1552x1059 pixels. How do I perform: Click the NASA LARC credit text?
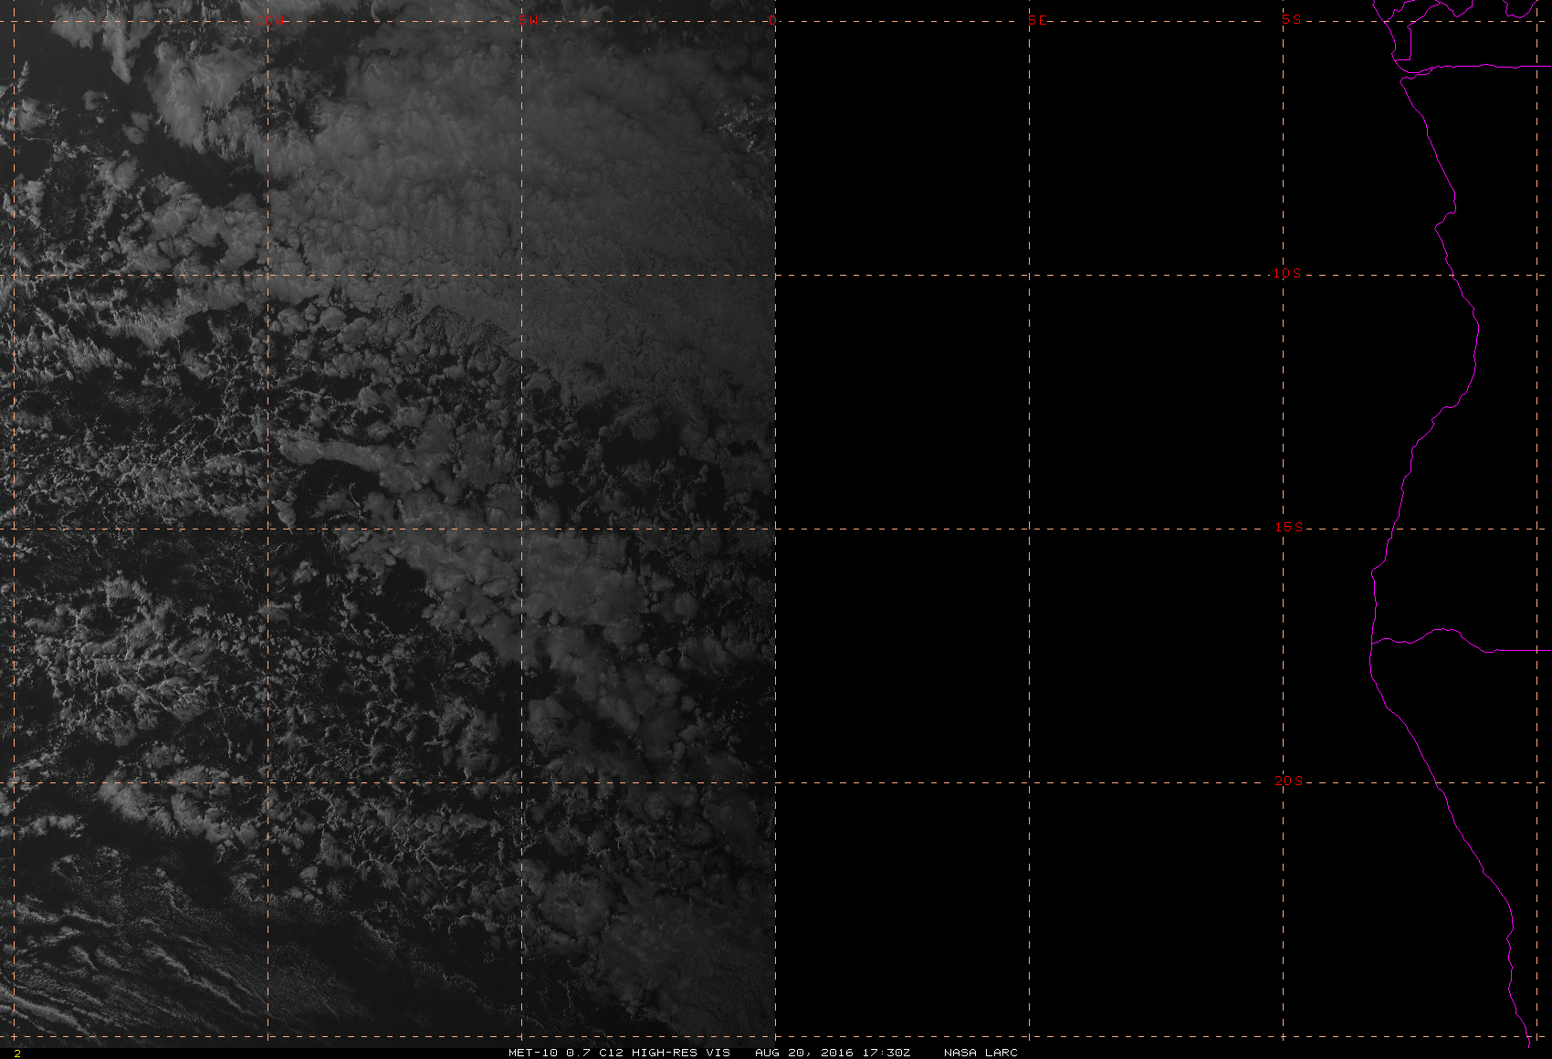(980, 1053)
